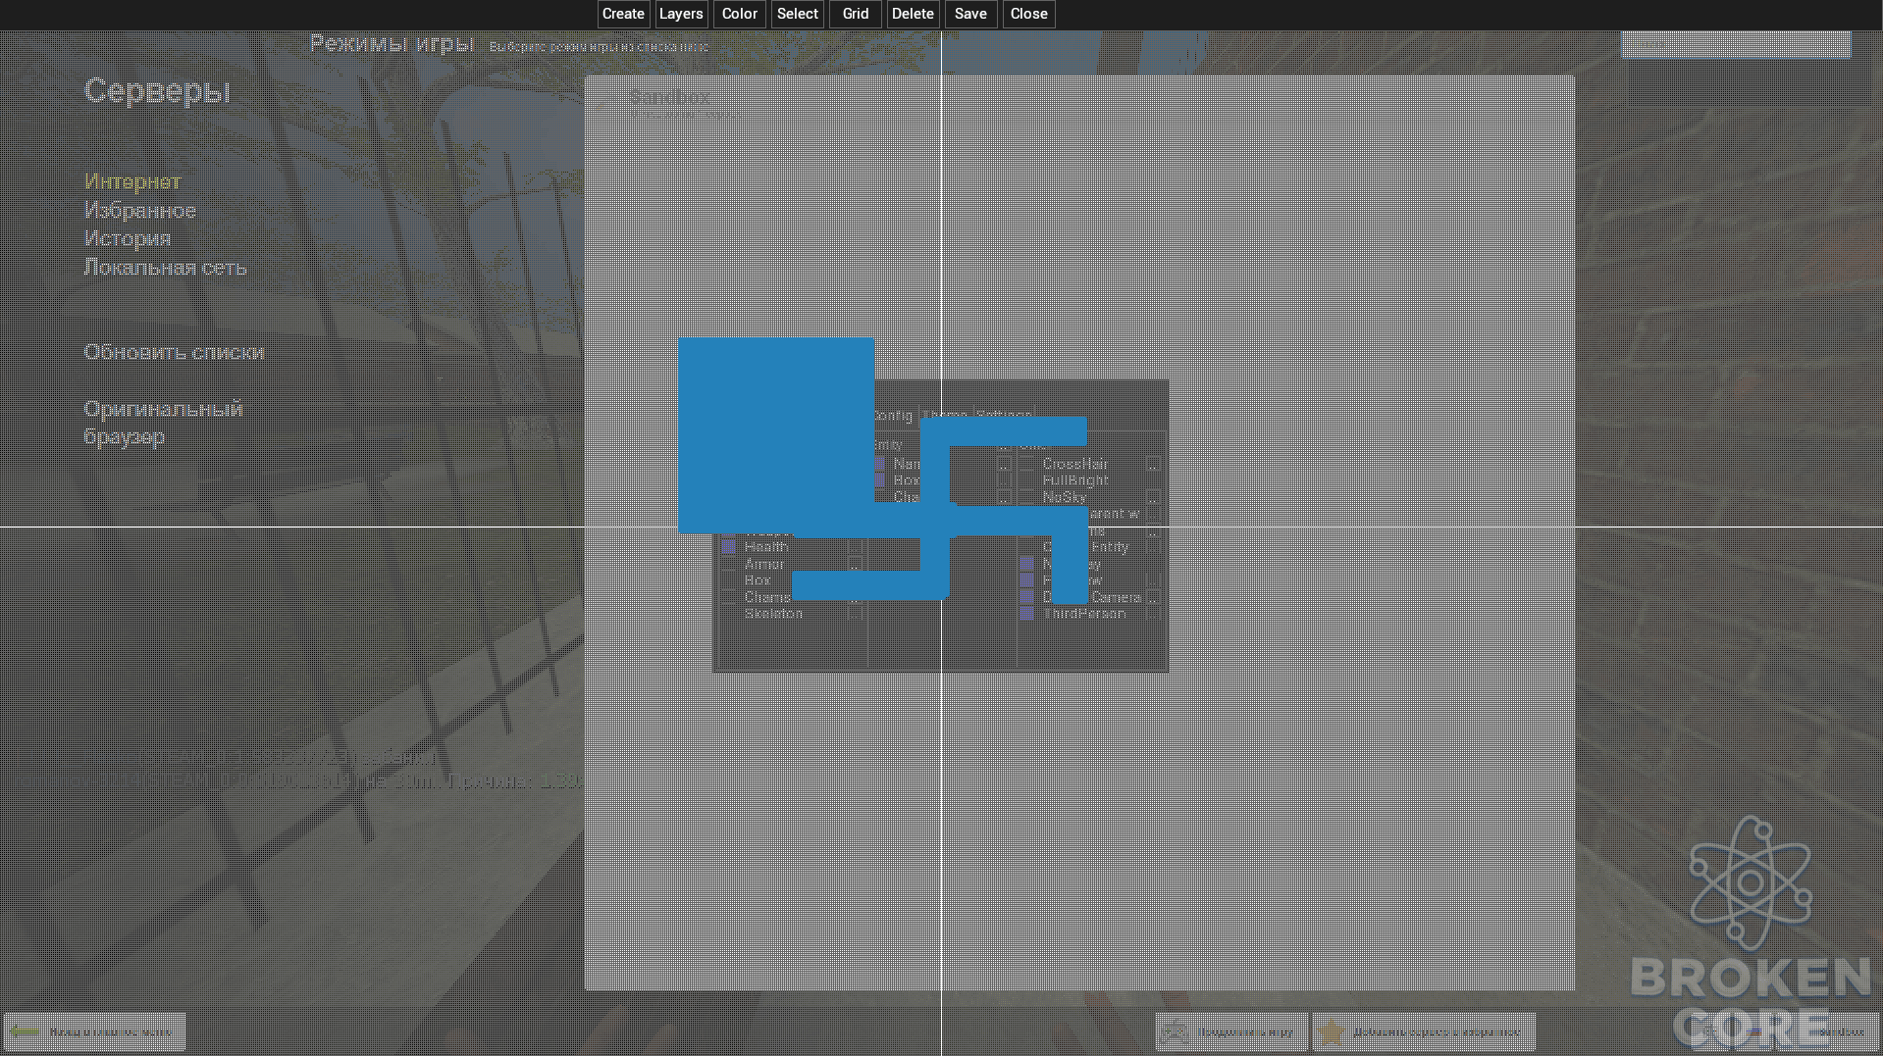
Task: Toggle the ThirdPerson checkbox
Action: [x=1027, y=614]
